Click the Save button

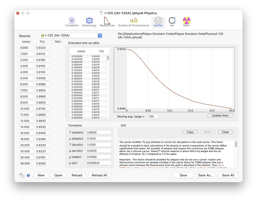click(183, 175)
